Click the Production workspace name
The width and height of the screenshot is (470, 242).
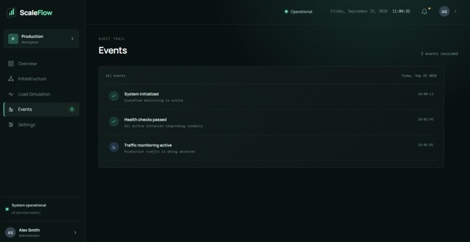[x=32, y=36]
